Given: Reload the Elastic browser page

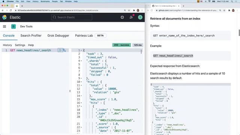Looking at the screenshot, I should tap(11, 10).
